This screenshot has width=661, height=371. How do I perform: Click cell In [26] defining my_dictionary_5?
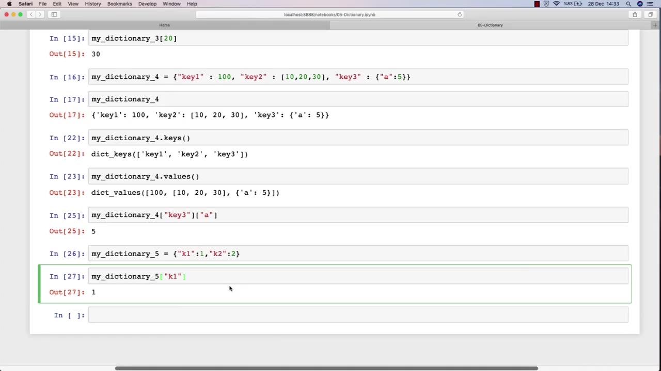coord(358,254)
